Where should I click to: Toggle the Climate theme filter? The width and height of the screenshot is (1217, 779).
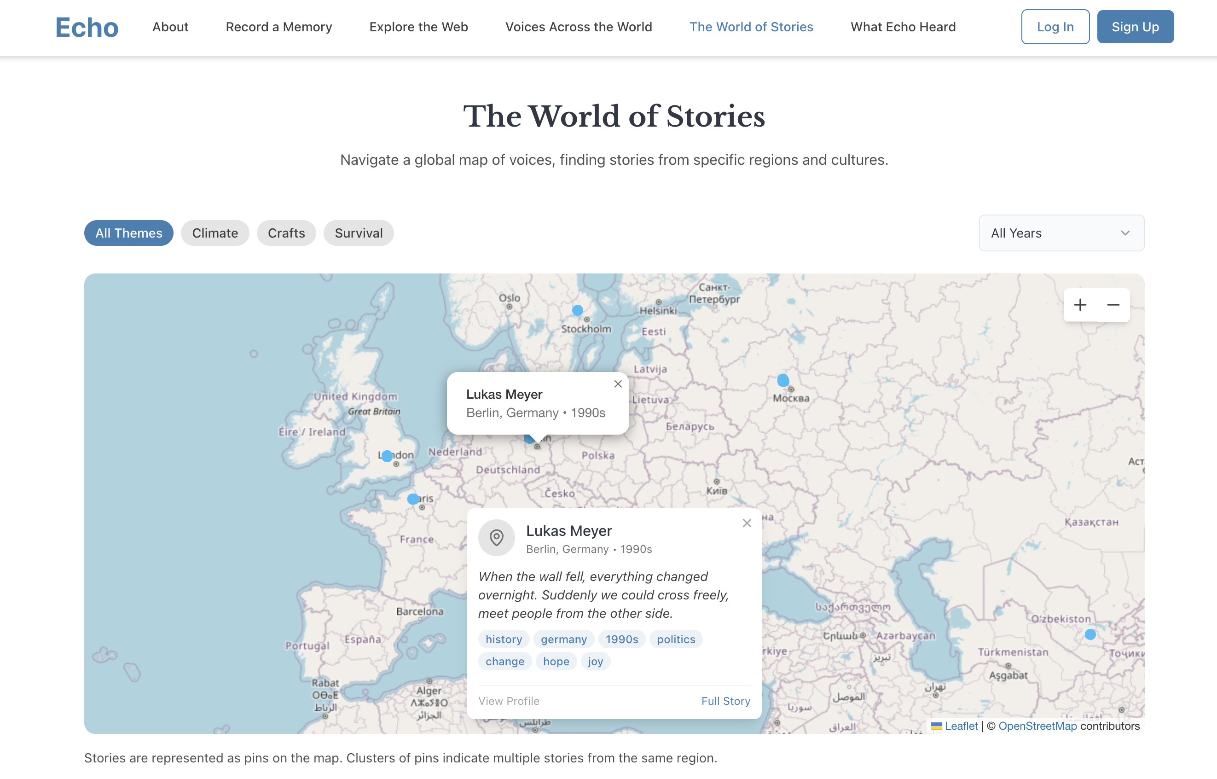(215, 233)
